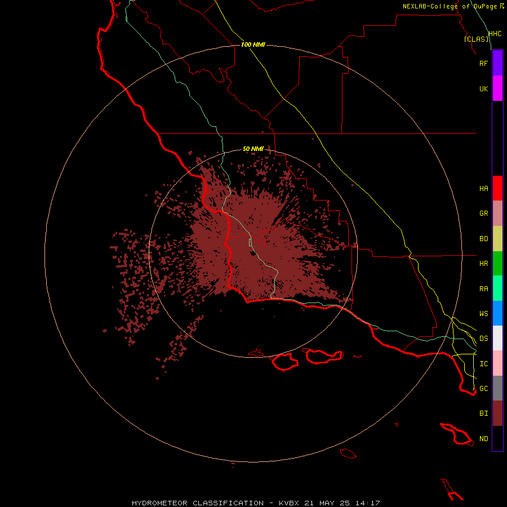Click the ND legend label
Viewport: 507px width, 507px height.
click(x=483, y=439)
